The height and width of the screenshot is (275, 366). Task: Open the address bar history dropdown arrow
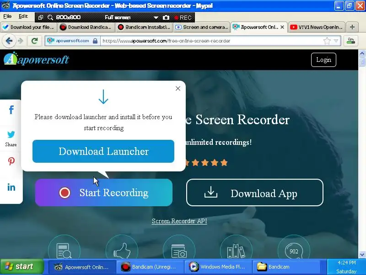pyautogui.click(x=336, y=41)
